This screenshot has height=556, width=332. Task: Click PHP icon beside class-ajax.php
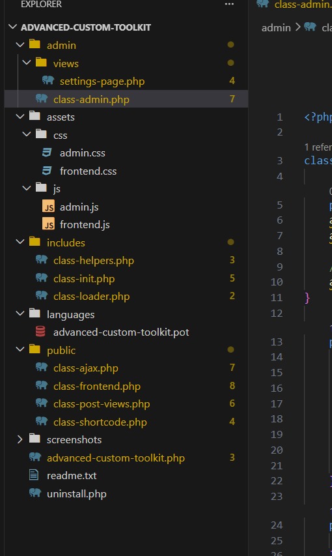point(42,367)
